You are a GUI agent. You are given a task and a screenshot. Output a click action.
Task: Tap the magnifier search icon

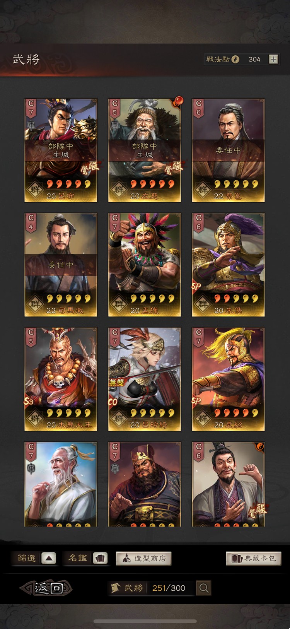pos(204,588)
